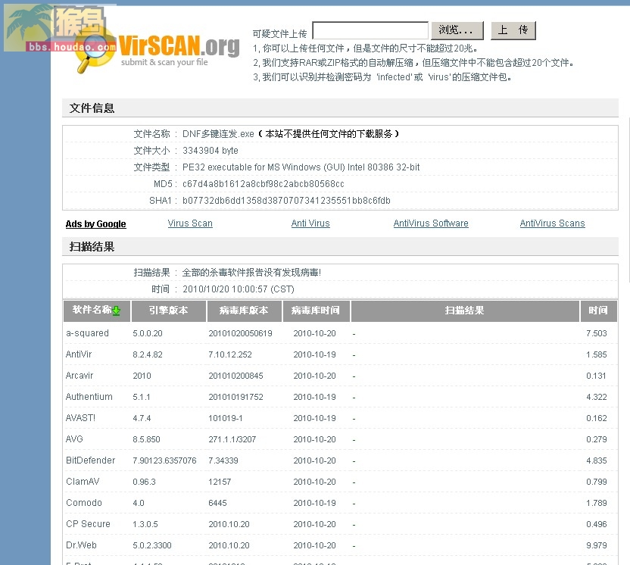Click virus database version 271.1.1/3207
The width and height of the screenshot is (630, 565).
click(232, 439)
